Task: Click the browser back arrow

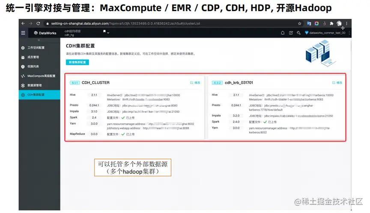Action: pyautogui.click(x=23, y=24)
